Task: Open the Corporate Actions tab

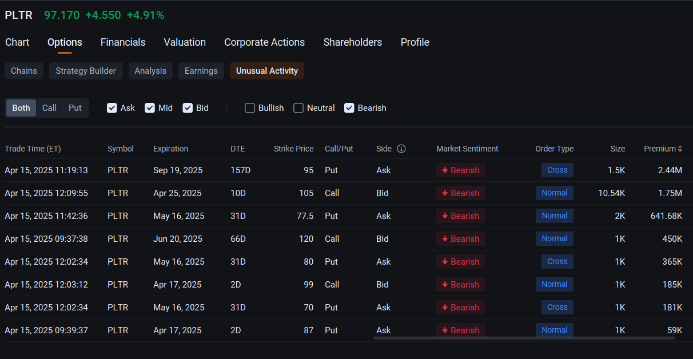Action: (264, 42)
